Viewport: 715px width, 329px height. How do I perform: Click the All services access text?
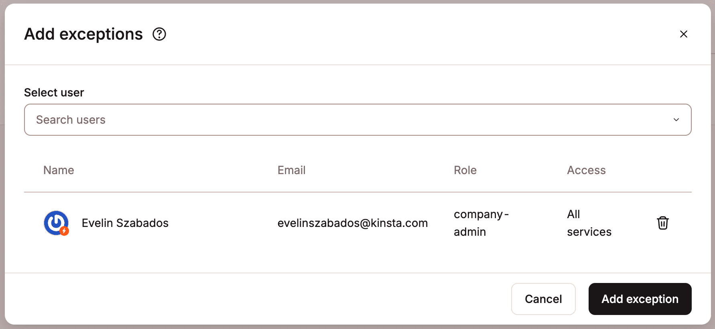point(589,223)
